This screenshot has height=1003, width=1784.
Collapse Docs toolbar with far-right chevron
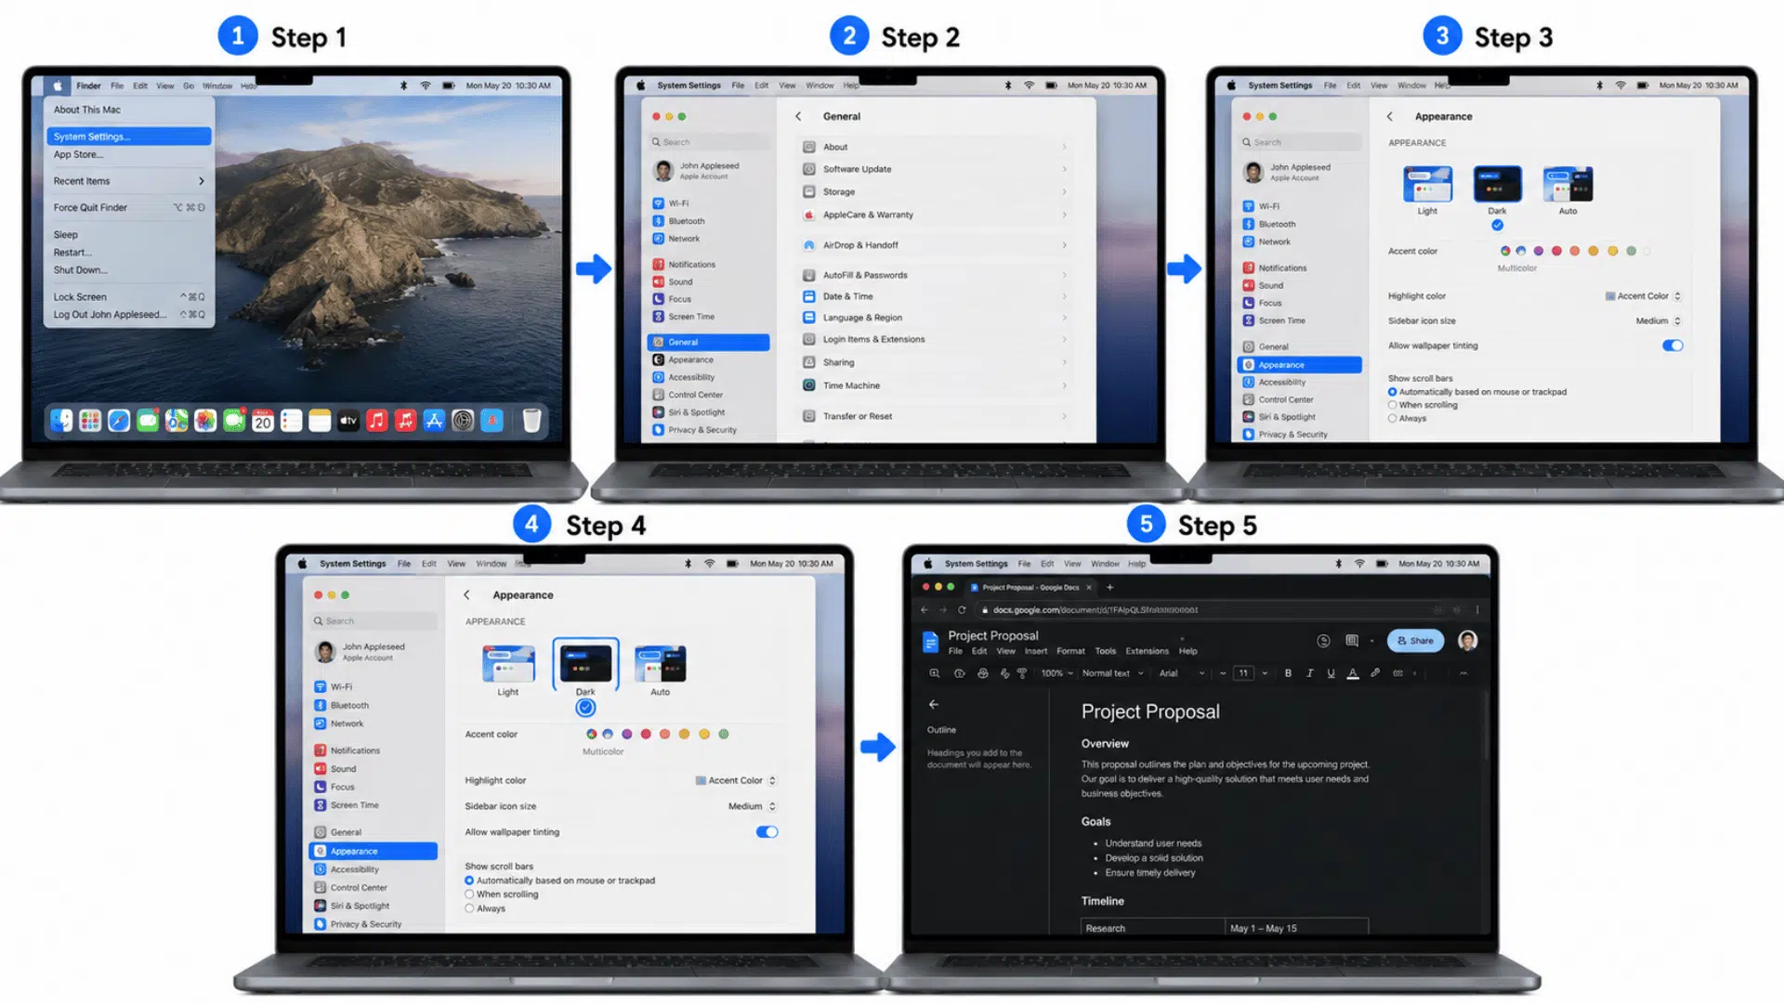tap(1463, 673)
